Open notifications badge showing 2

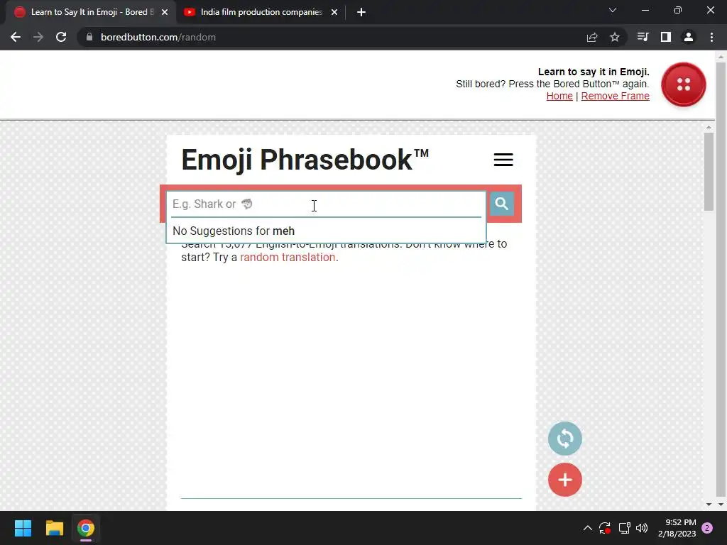707,528
